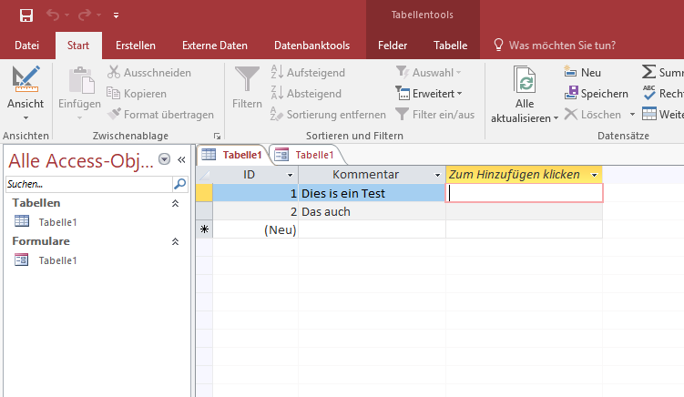Viewport: 684px width, 397px height.
Task: Click the Filtern funnel icon
Action: pyautogui.click(x=247, y=79)
